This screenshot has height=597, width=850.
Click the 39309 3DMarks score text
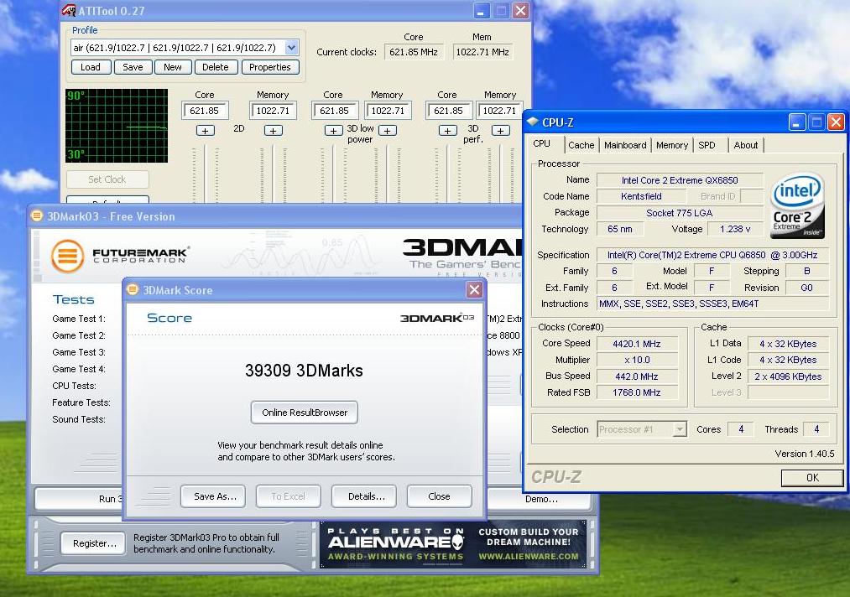[x=304, y=371]
